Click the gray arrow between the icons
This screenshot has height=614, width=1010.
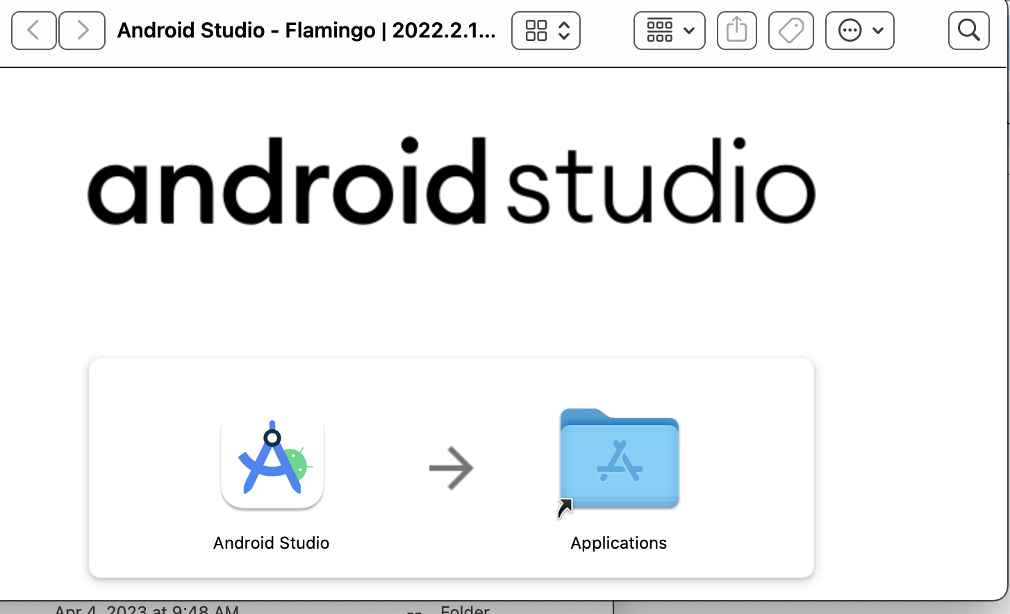451,468
